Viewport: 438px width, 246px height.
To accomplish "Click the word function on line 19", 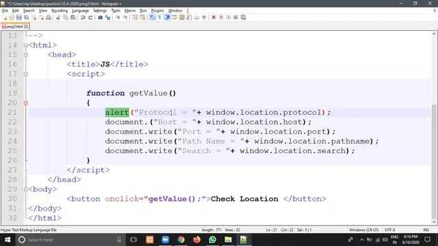I will pyautogui.click(x=105, y=93).
